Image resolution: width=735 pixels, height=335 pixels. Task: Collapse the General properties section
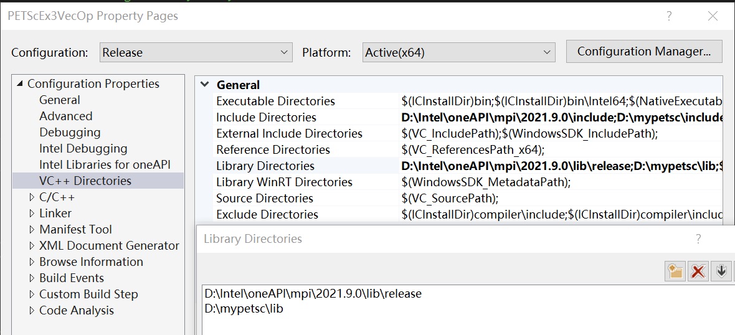click(205, 85)
